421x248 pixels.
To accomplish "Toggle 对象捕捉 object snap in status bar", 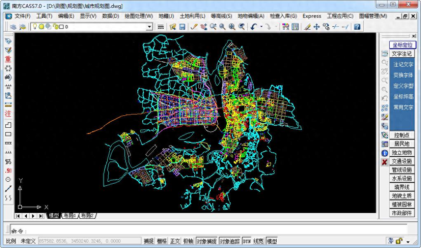I will [x=206, y=241].
